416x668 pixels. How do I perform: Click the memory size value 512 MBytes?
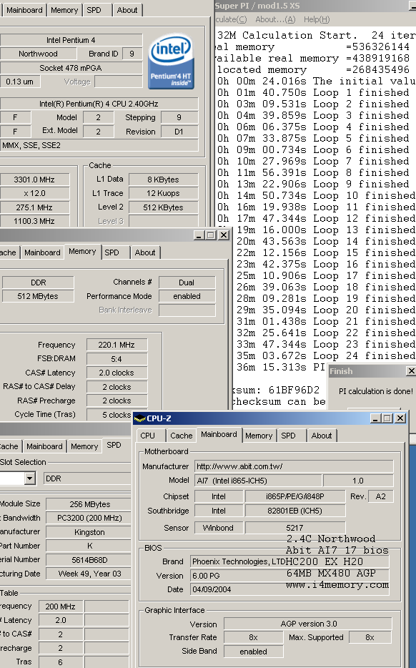pyautogui.click(x=38, y=297)
